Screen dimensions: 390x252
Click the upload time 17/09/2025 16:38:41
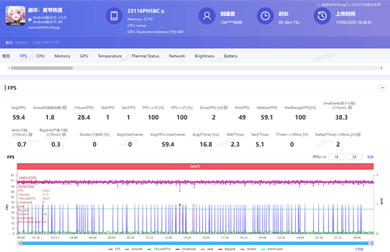(354, 22)
